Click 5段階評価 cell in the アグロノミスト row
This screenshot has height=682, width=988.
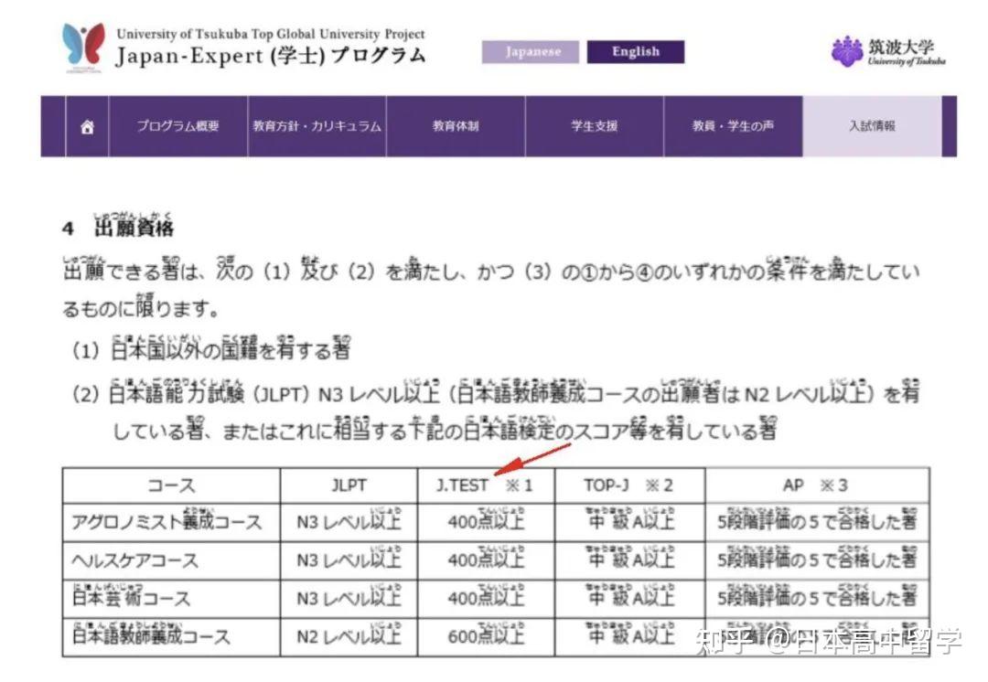click(817, 521)
